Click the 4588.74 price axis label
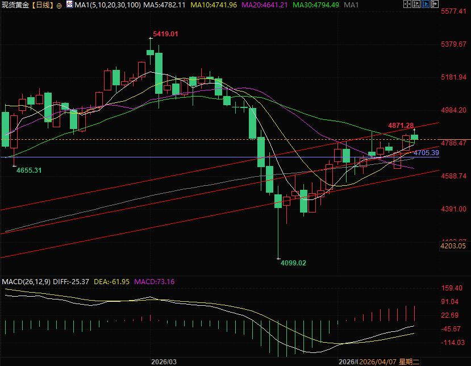The image size is (471, 366). click(x=453, y=176)
